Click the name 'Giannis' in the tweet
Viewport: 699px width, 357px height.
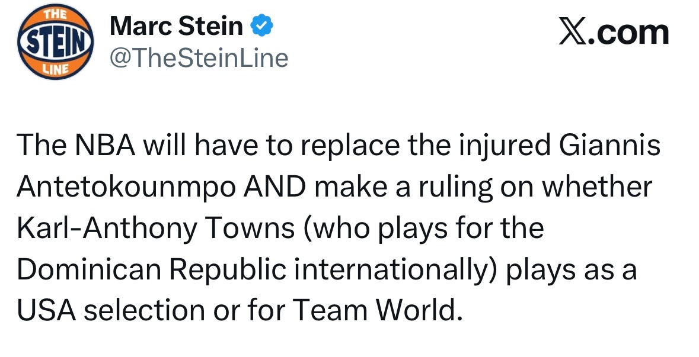pyautogui.click(x=609, y=146)
